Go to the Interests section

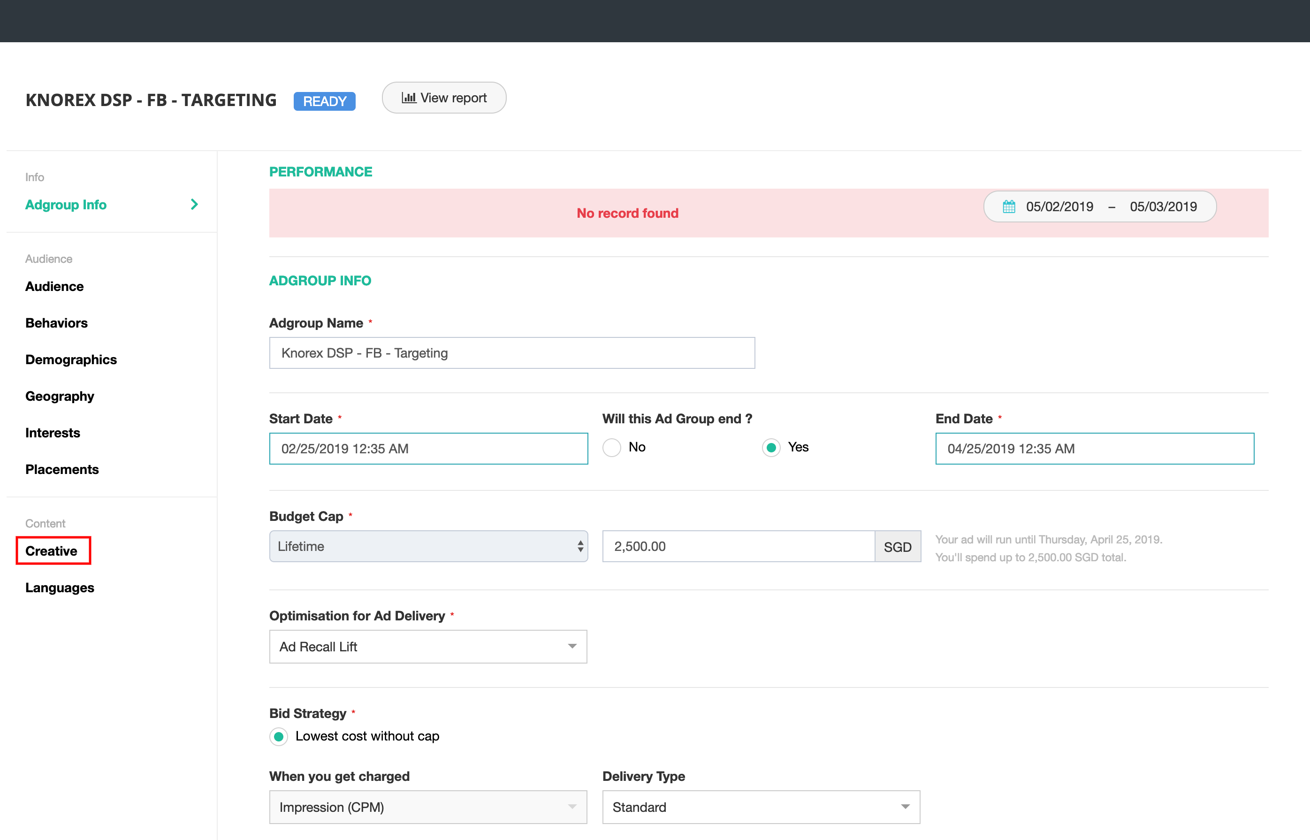click(x=53, y=433)
